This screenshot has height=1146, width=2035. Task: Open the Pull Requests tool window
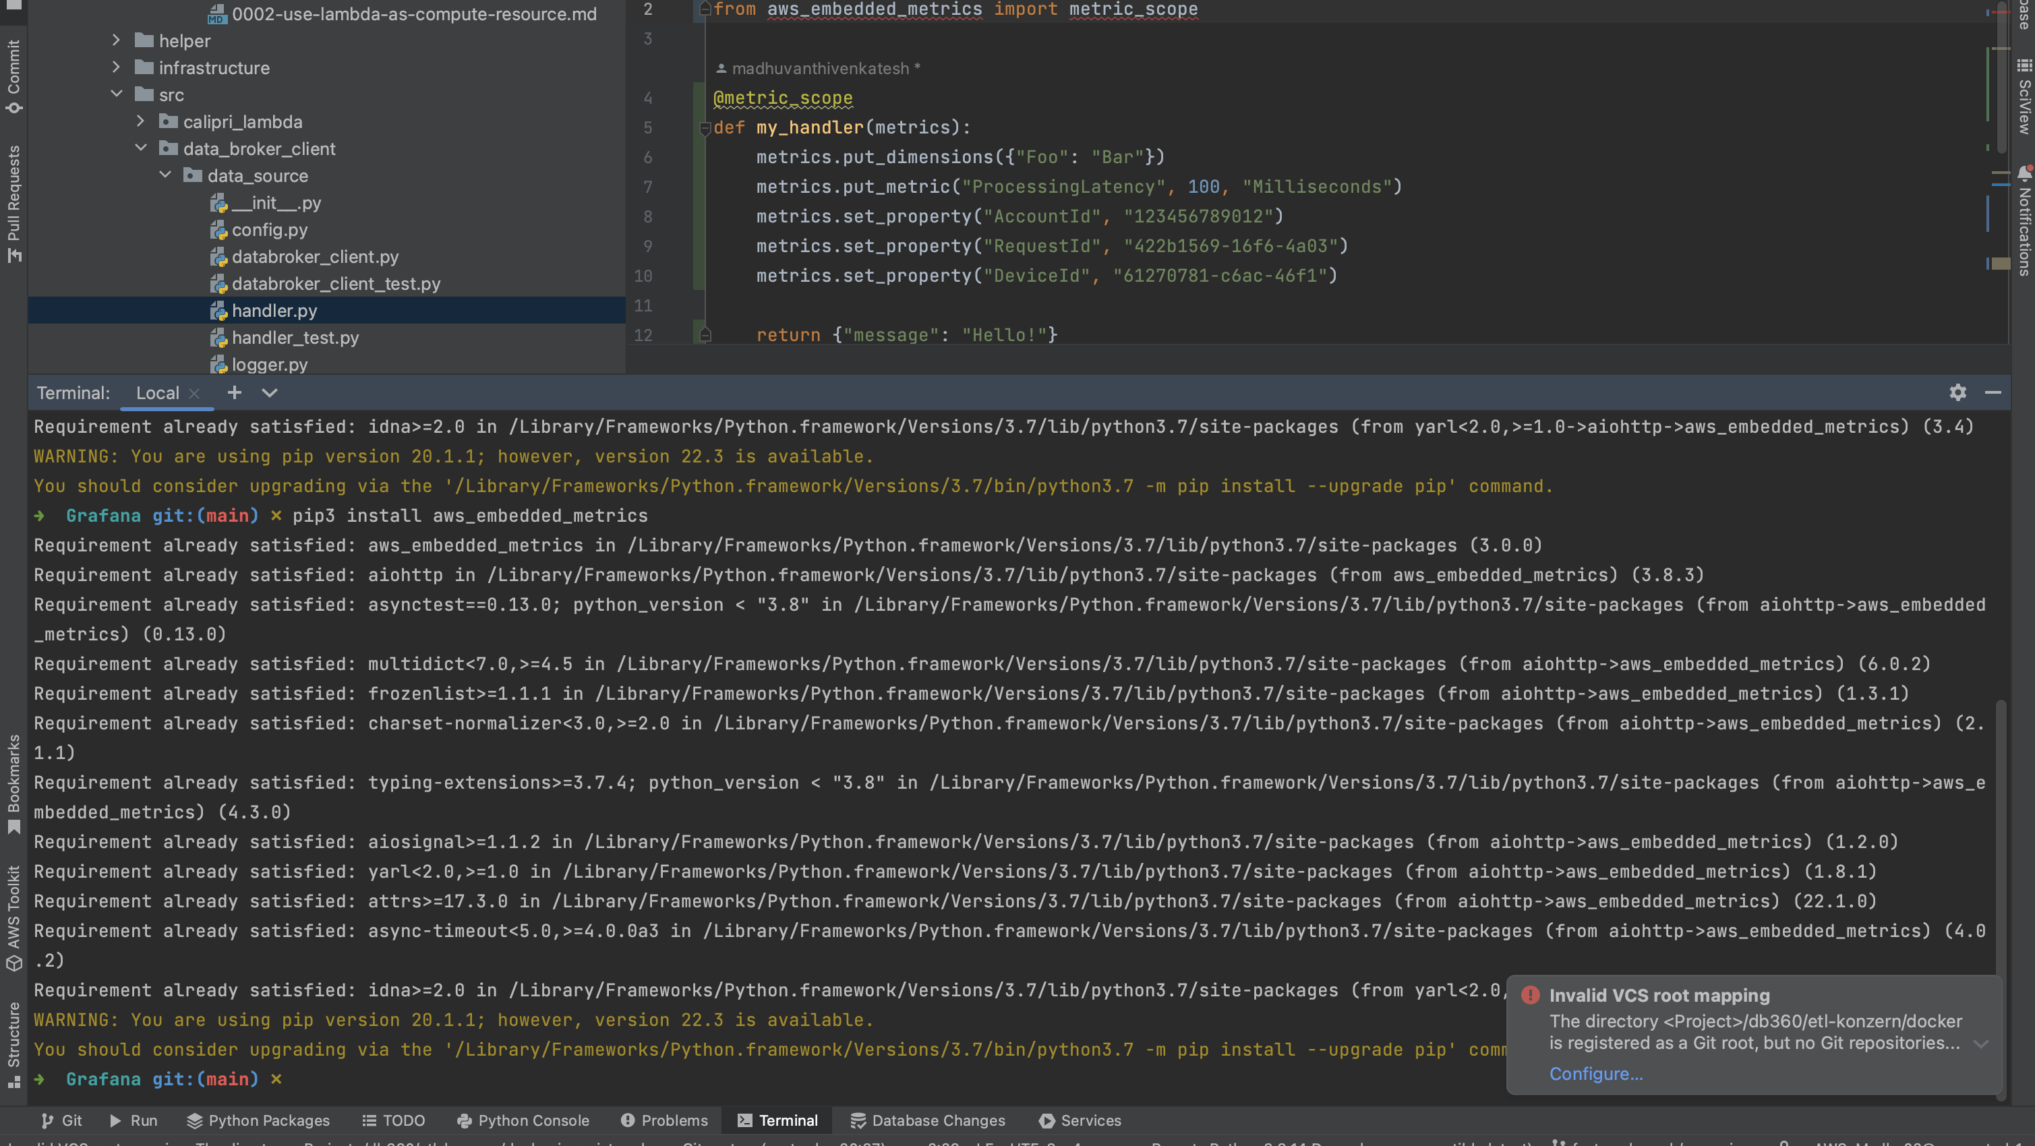pos(13,204)
